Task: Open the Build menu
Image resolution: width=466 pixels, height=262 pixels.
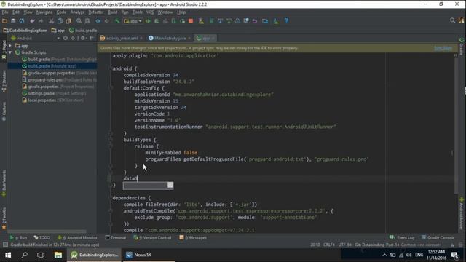Action: [x=112, y=12]
